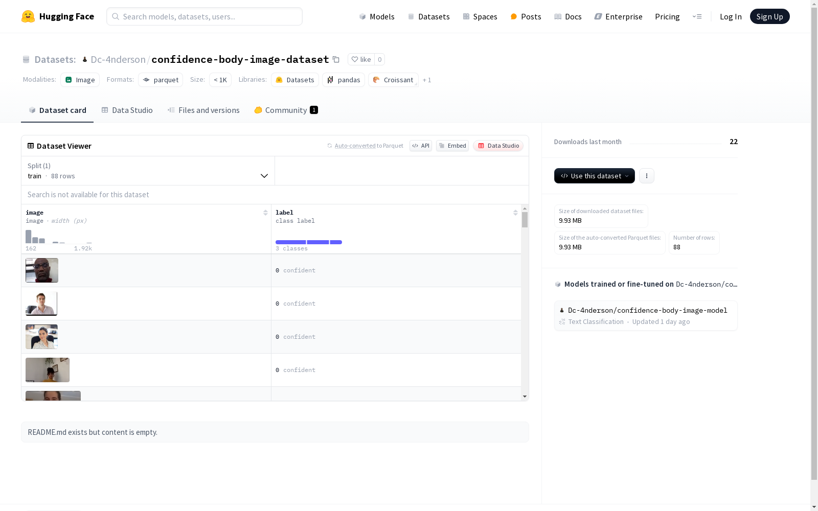Click the Datasets breadcrumb stack icon
This screenshot has width=818, height=511.
[26, 59]
